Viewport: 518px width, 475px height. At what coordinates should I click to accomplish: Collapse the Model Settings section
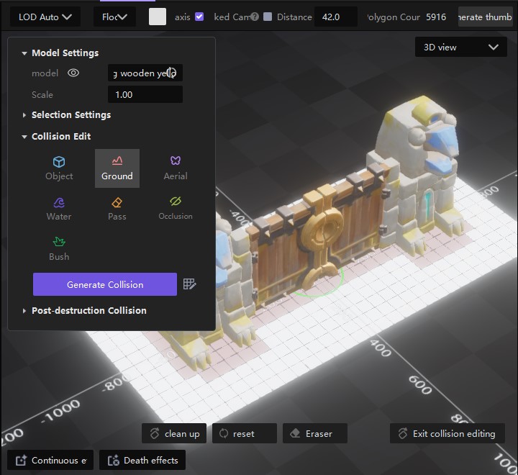tap(24, 53)
